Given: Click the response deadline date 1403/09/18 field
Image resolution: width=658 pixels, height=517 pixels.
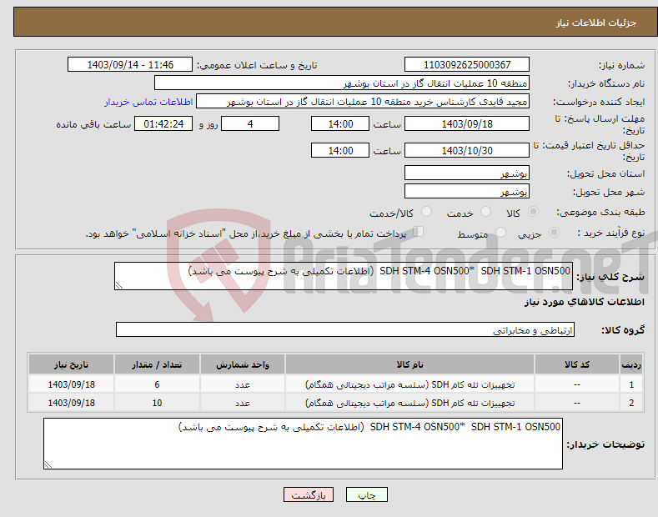Looking at the screenshot, I should point(467,123).
